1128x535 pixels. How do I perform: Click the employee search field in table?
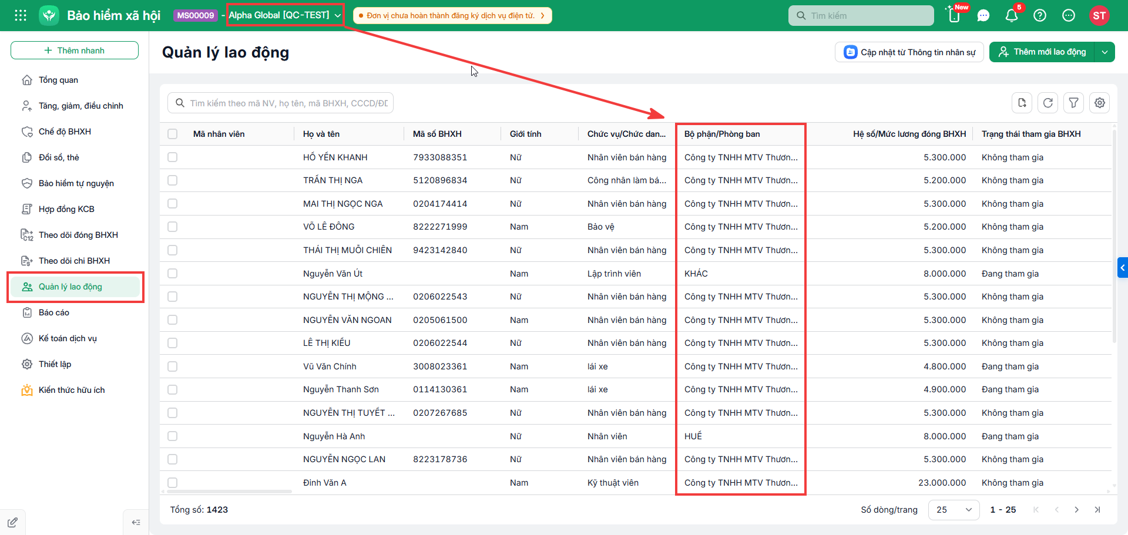[x=281, y=103]
